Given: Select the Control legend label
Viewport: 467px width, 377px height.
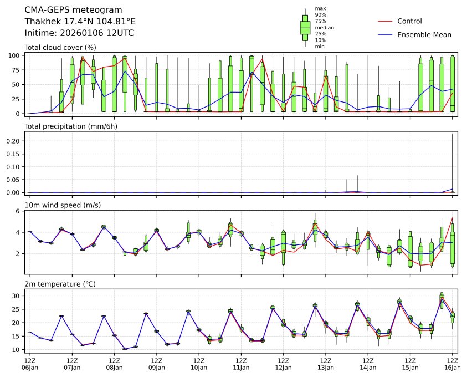Looking at the screenshot, I should click(409, 21).
